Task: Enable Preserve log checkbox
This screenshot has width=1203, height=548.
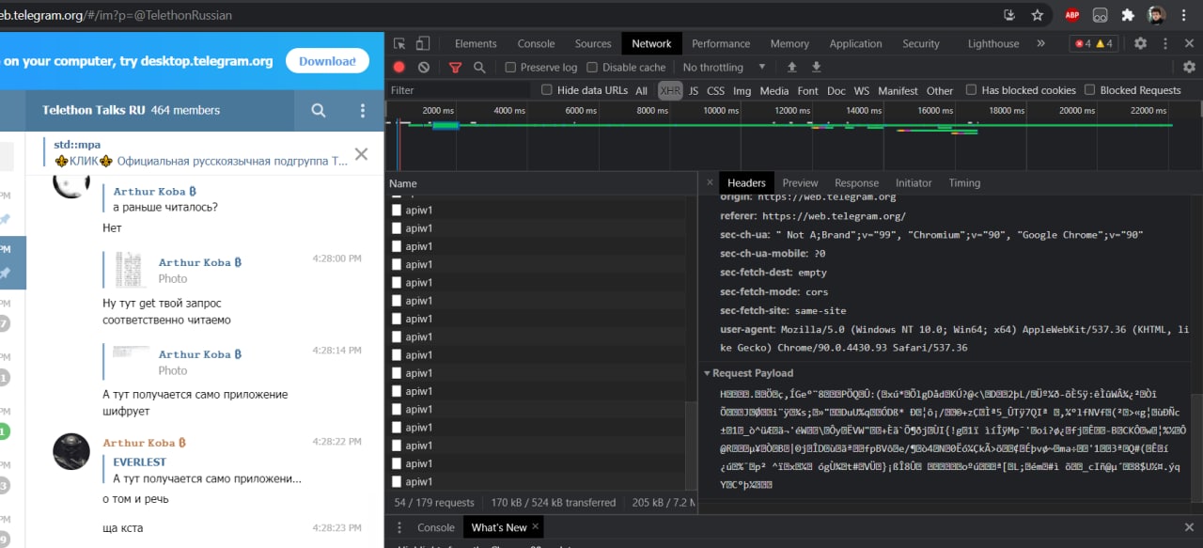Action: point(510,68)
